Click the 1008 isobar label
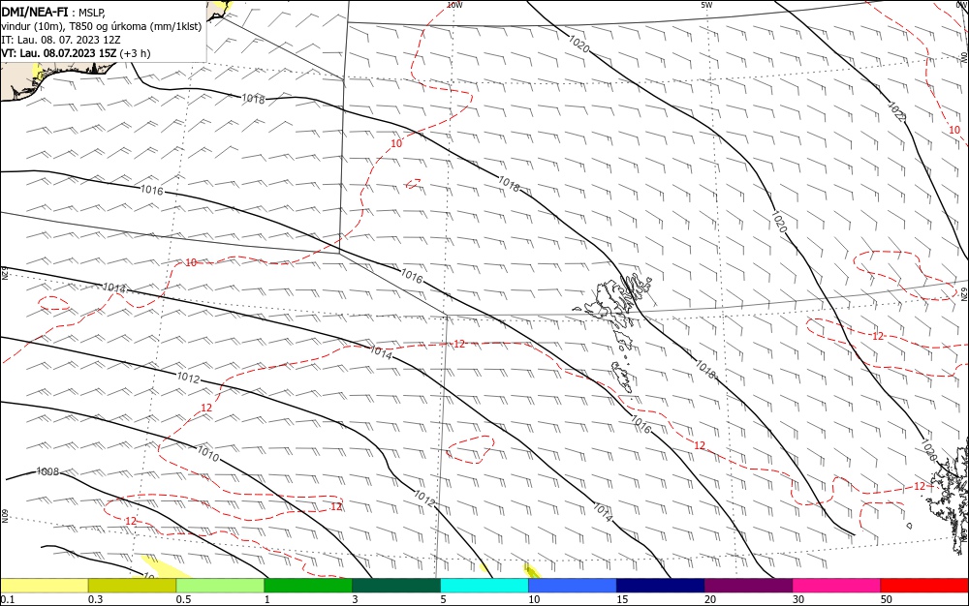 coord(47,471)
